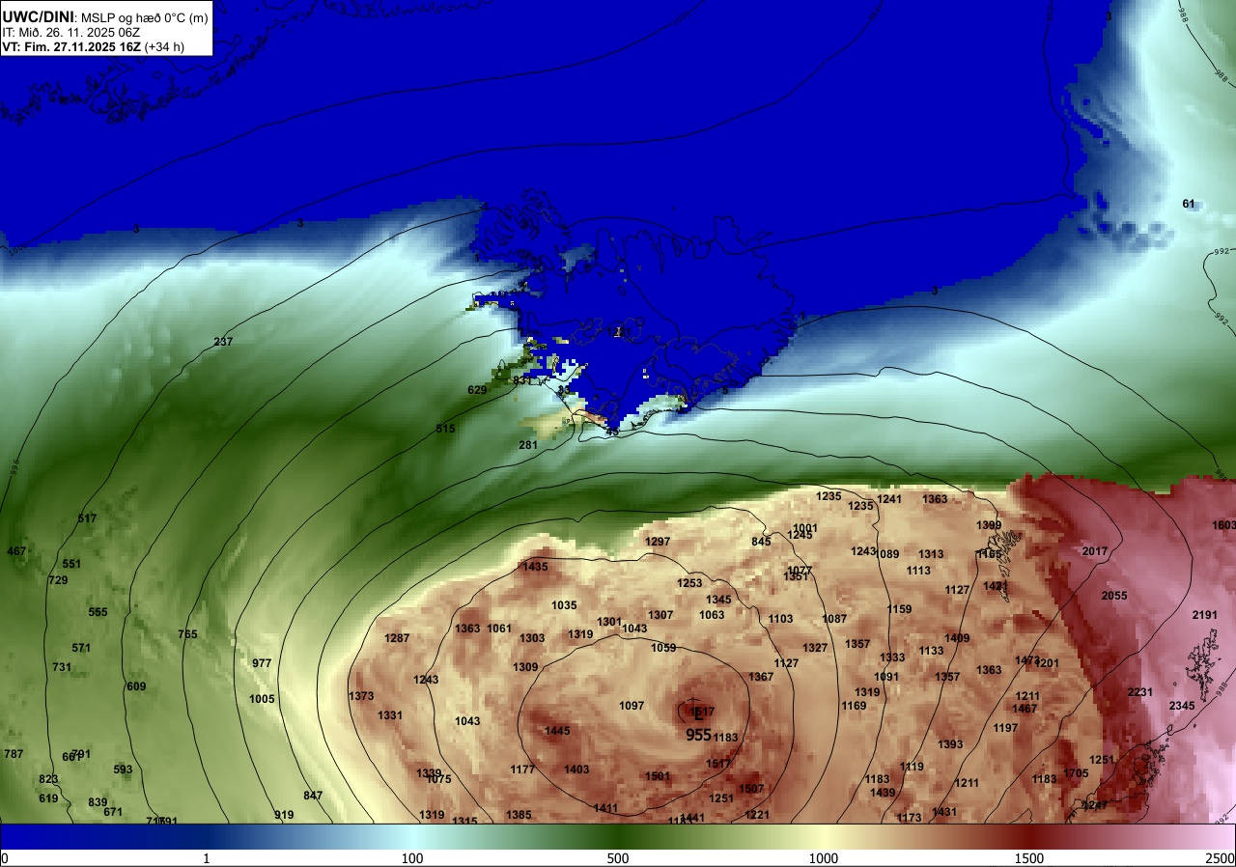
Task: Click the height value 1331
Action: click(x=390, y=715)
